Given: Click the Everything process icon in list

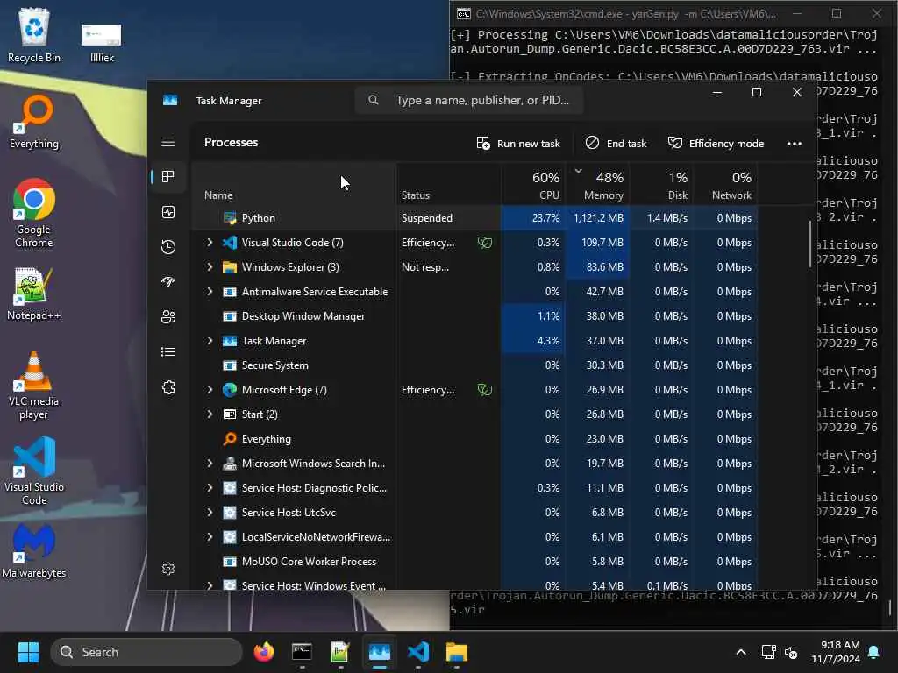Looking at the screenshot, I should 230,439.
